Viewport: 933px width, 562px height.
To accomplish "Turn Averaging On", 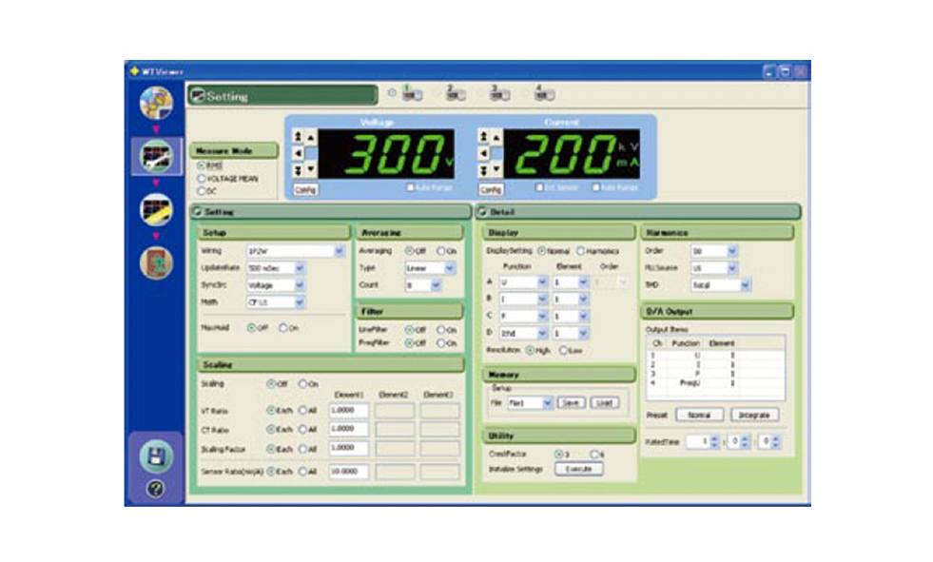I will coord(441,251).
